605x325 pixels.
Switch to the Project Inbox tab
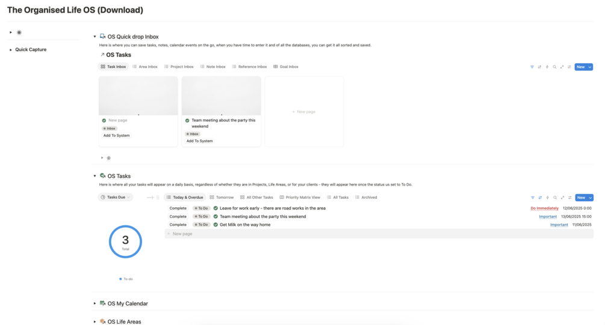(x=179, y=67)
